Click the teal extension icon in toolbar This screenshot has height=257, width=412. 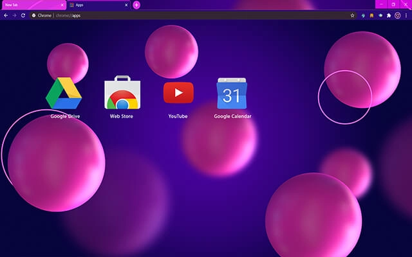[x=363, y=15]
